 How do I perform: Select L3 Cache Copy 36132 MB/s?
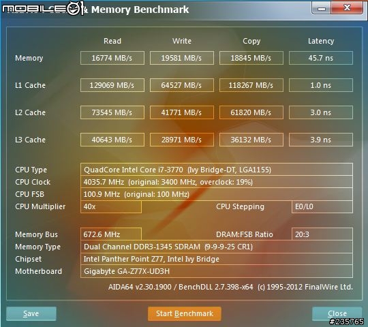click(251, 140)
